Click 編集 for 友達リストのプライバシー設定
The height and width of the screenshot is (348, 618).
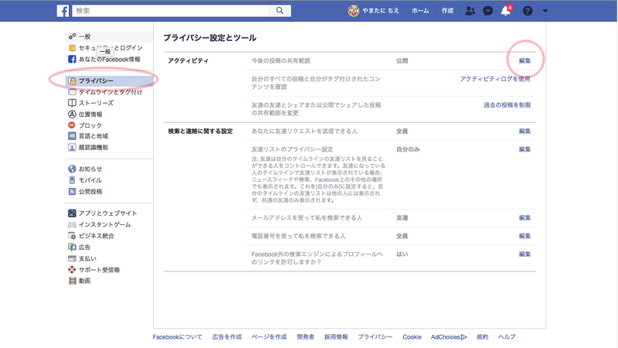pos(525,149)
